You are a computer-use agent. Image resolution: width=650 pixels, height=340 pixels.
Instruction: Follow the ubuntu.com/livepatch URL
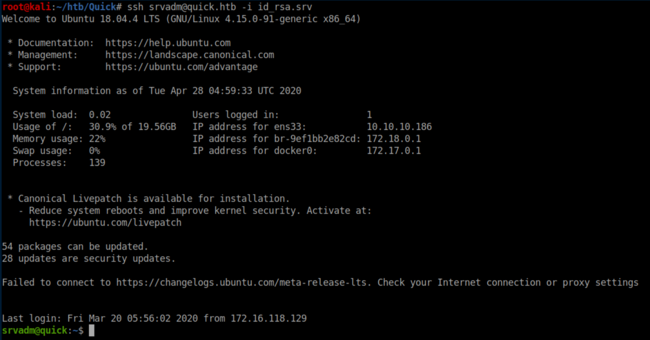[105, 222]
